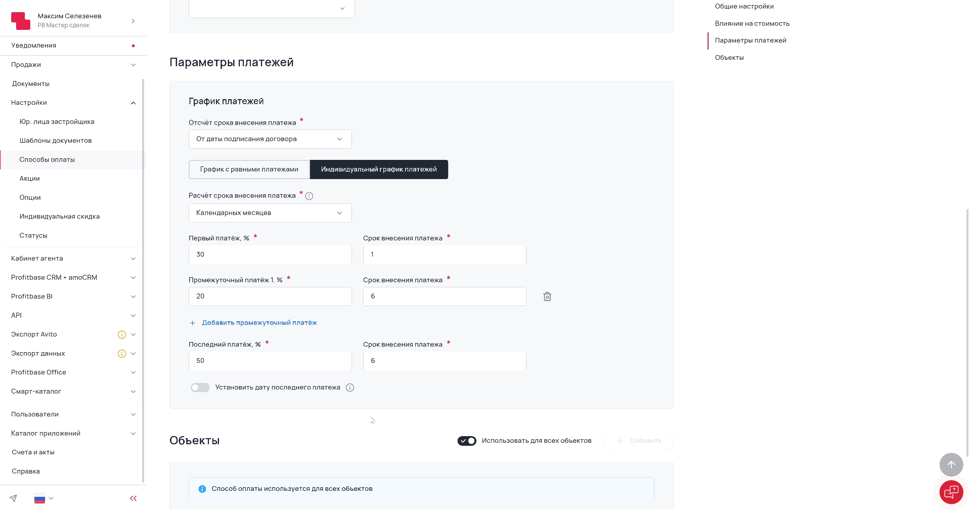Screen dimensions: 970x510
Task: Click the Profitbase red logo
Action: point(21,21)
